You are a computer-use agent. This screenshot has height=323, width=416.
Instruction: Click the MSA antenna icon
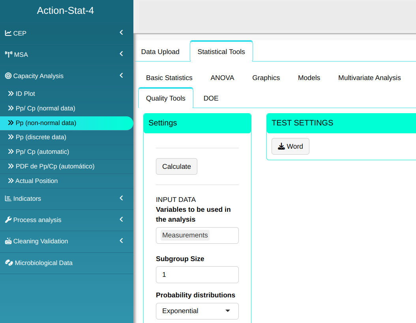pos(8,54)
